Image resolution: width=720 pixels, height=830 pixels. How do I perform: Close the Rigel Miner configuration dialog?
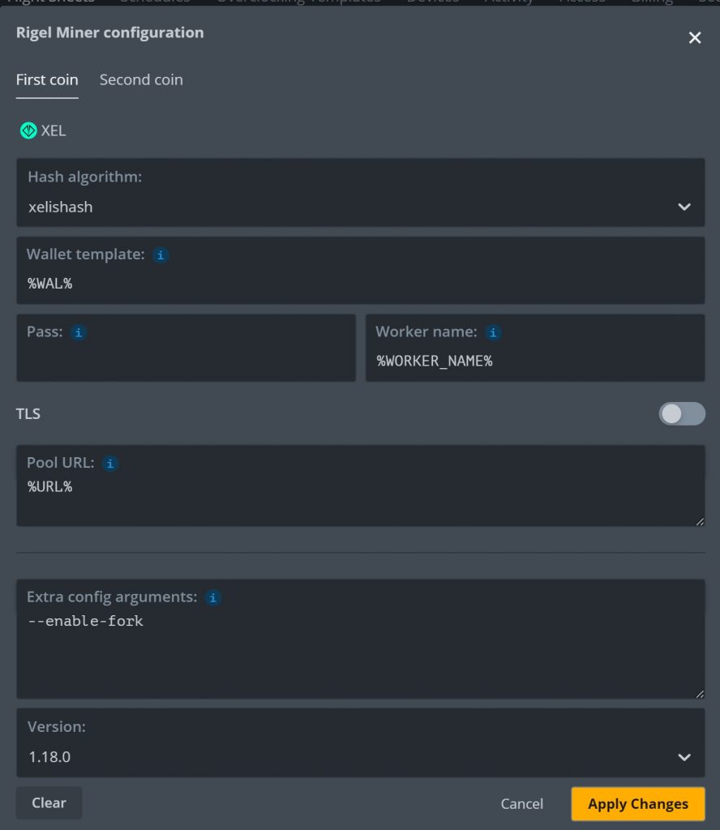[x=695, y=37]
